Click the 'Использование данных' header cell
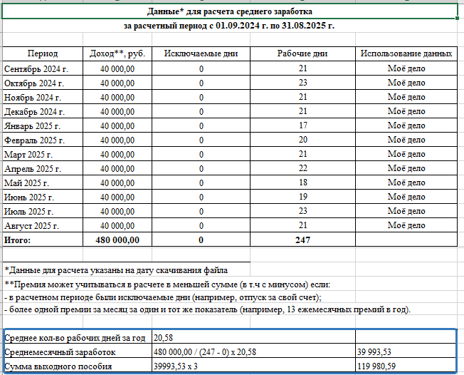 pyautogui.click(x=406, y=53)
